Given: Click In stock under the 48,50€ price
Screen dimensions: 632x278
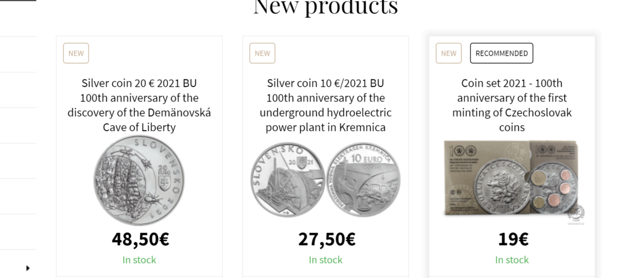Looking at the screenshot, I should point(139,260).
